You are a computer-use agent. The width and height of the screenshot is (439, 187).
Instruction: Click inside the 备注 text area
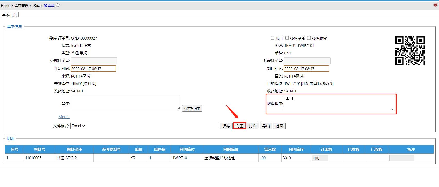tap(126, 102)
